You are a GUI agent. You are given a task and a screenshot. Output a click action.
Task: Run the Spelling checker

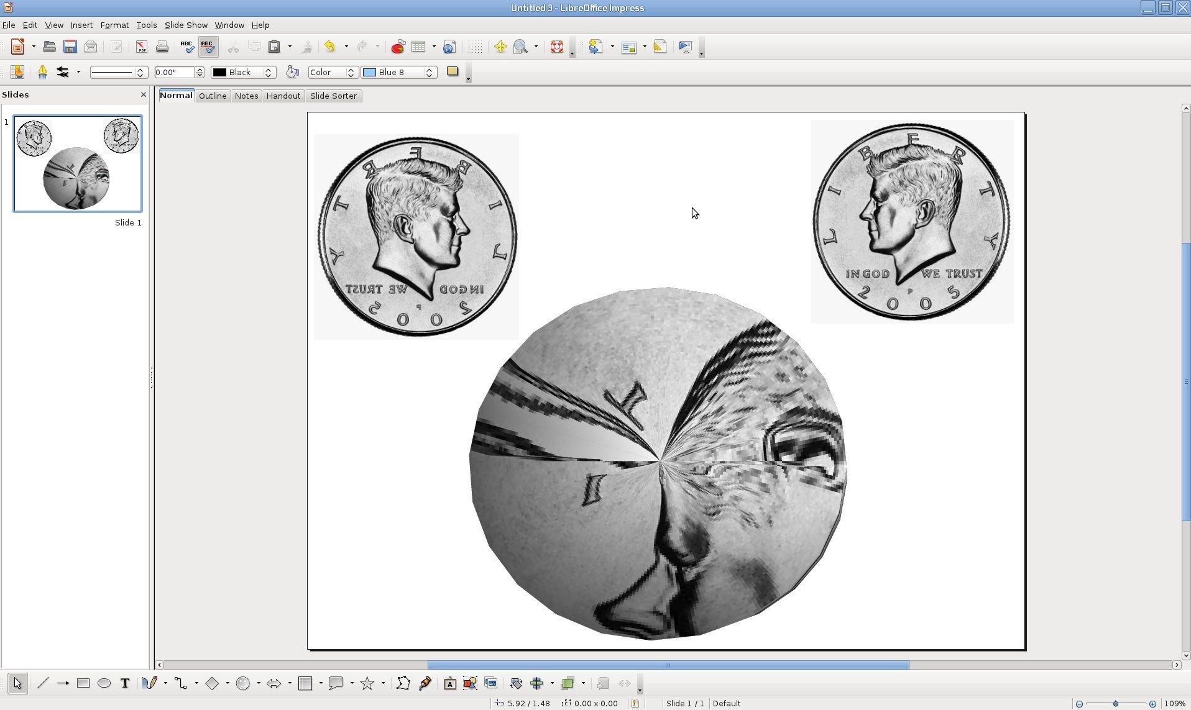(x=186, y=47)
